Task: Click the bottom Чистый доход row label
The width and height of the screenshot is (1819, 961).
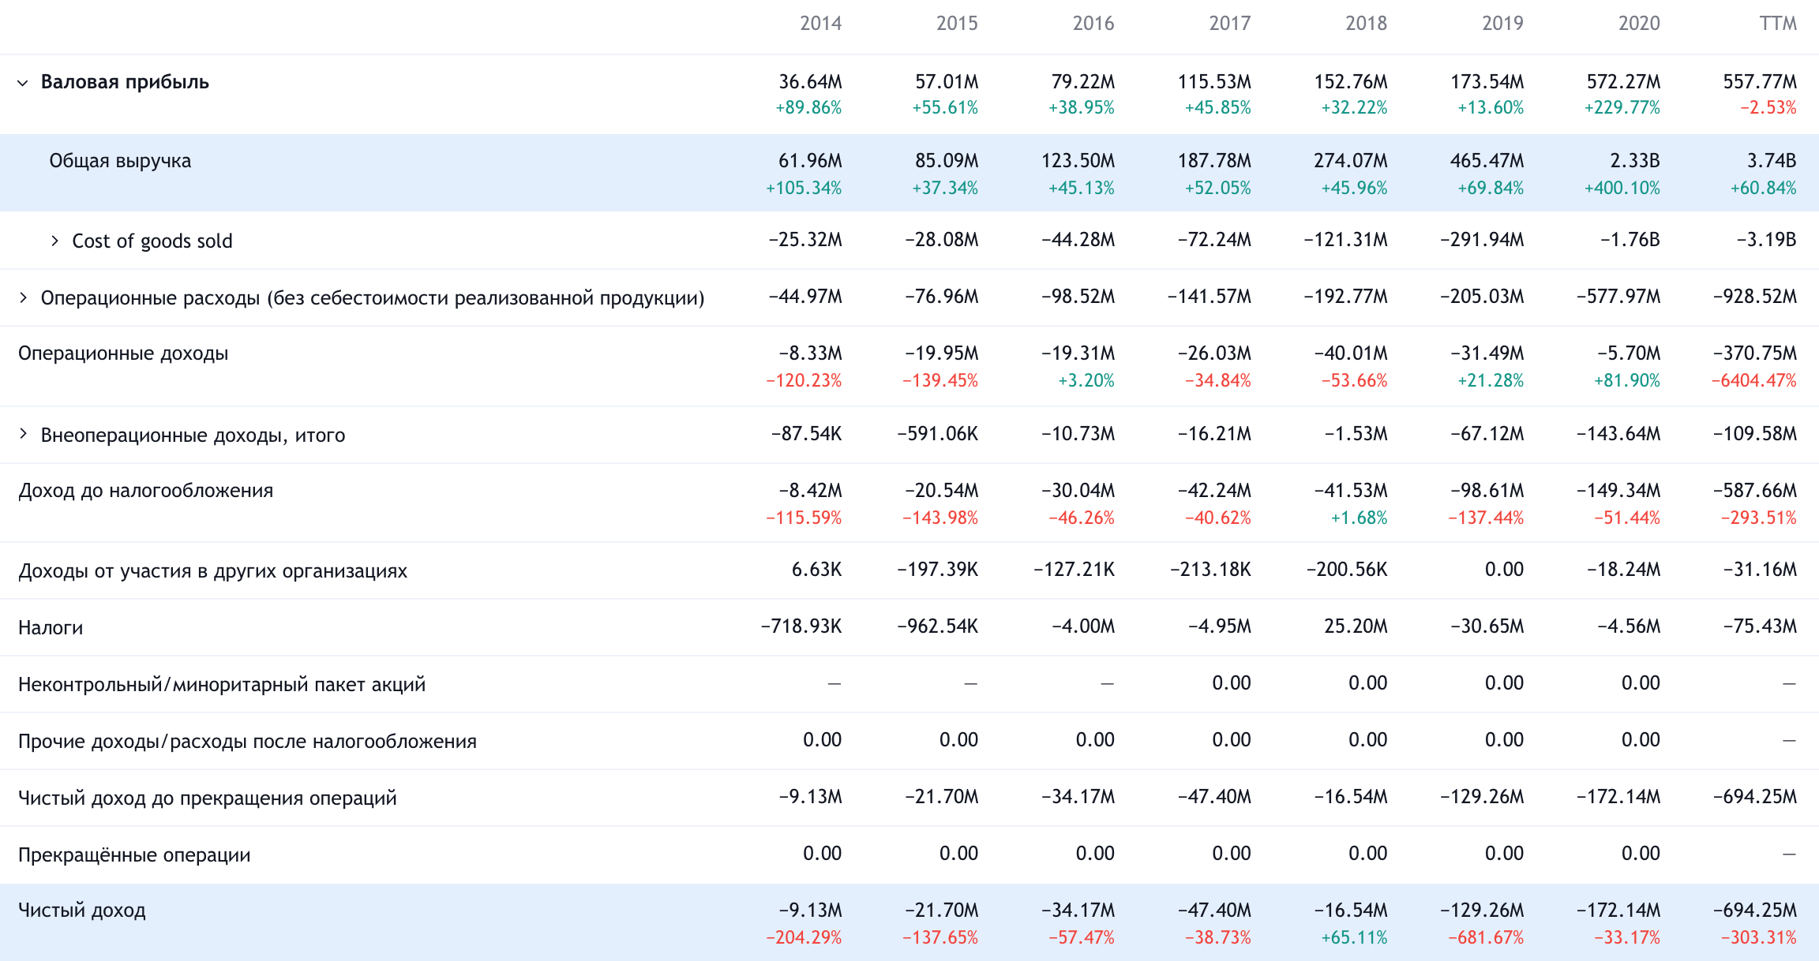Action: tap(82, 911)
